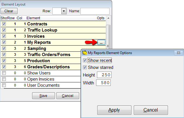
Task: Check the Show Users show checkbox
Action: point(4,73)
